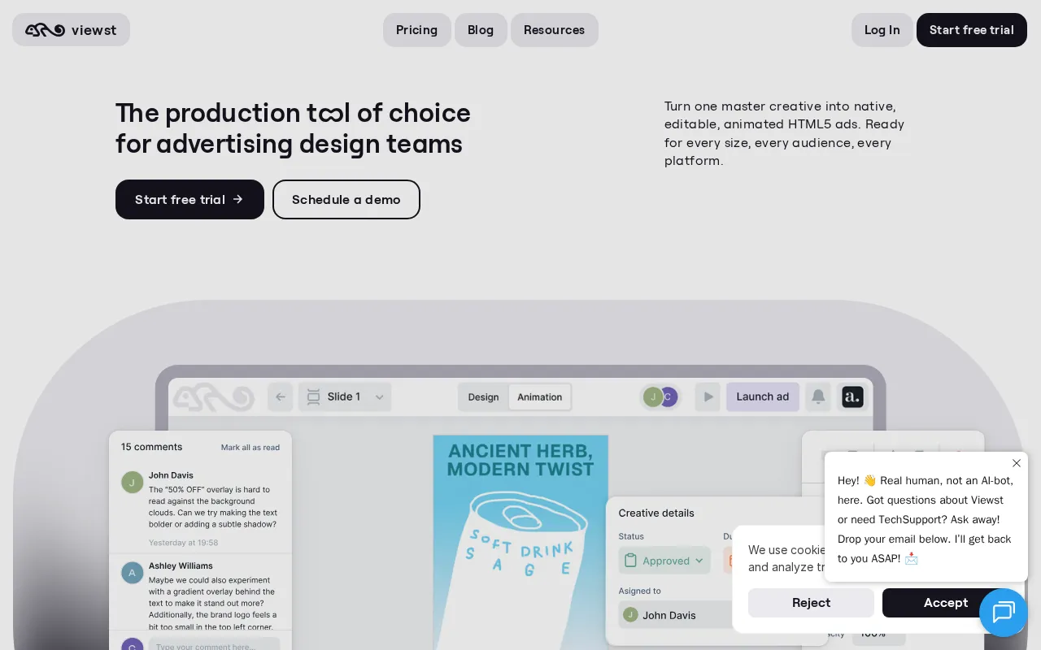Viewport: 1041px width, 650px height.
Task: Open the Blog page
Action: click(481, 30)
